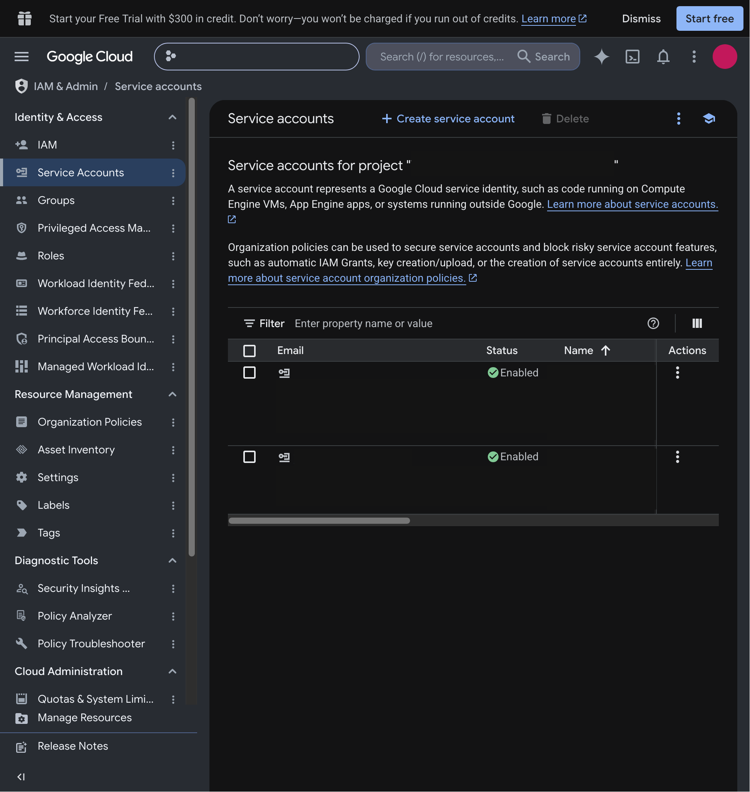Collapse the Cloud Administration section
Image resolution: width=750 pixels, height=792 pixels.
(x=172, y=672)
